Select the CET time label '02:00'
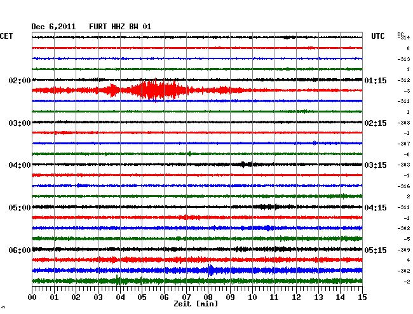413x314 pixels. click(x=20, y=81)
